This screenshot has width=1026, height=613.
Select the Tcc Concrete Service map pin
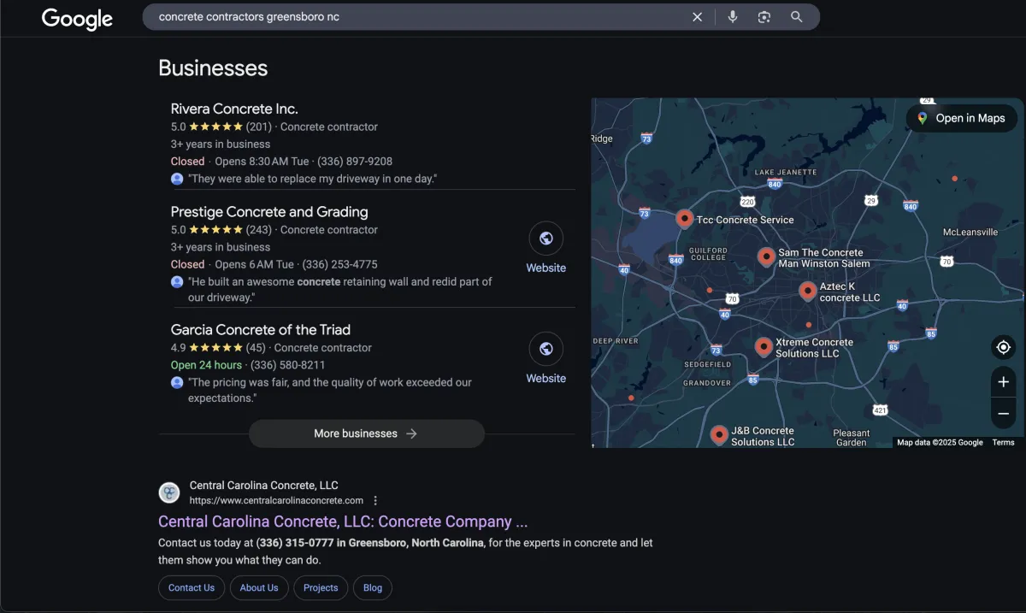pos(685,219)
